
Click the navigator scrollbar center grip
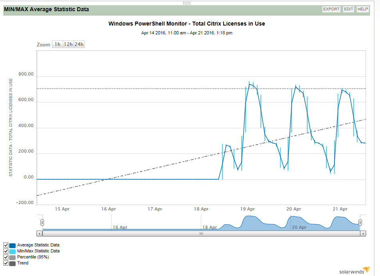201,234
